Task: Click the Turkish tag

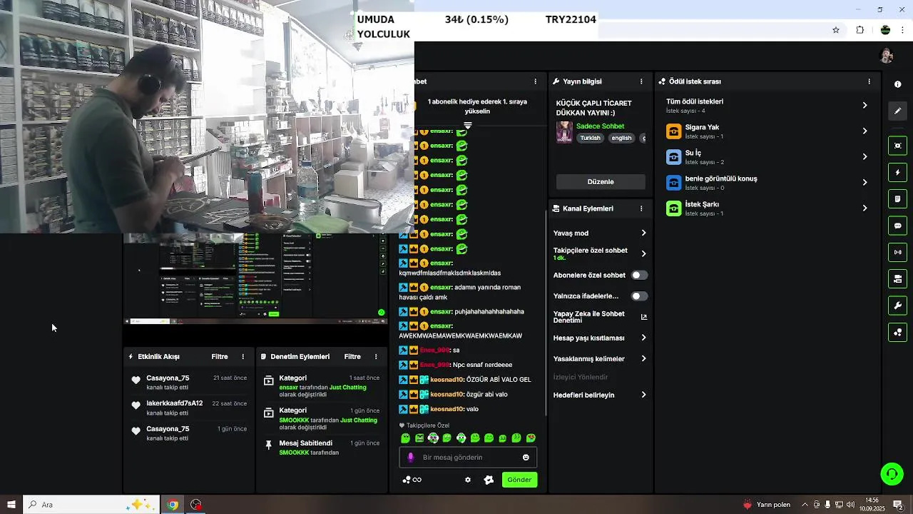Action: click(x=590, y=138)
